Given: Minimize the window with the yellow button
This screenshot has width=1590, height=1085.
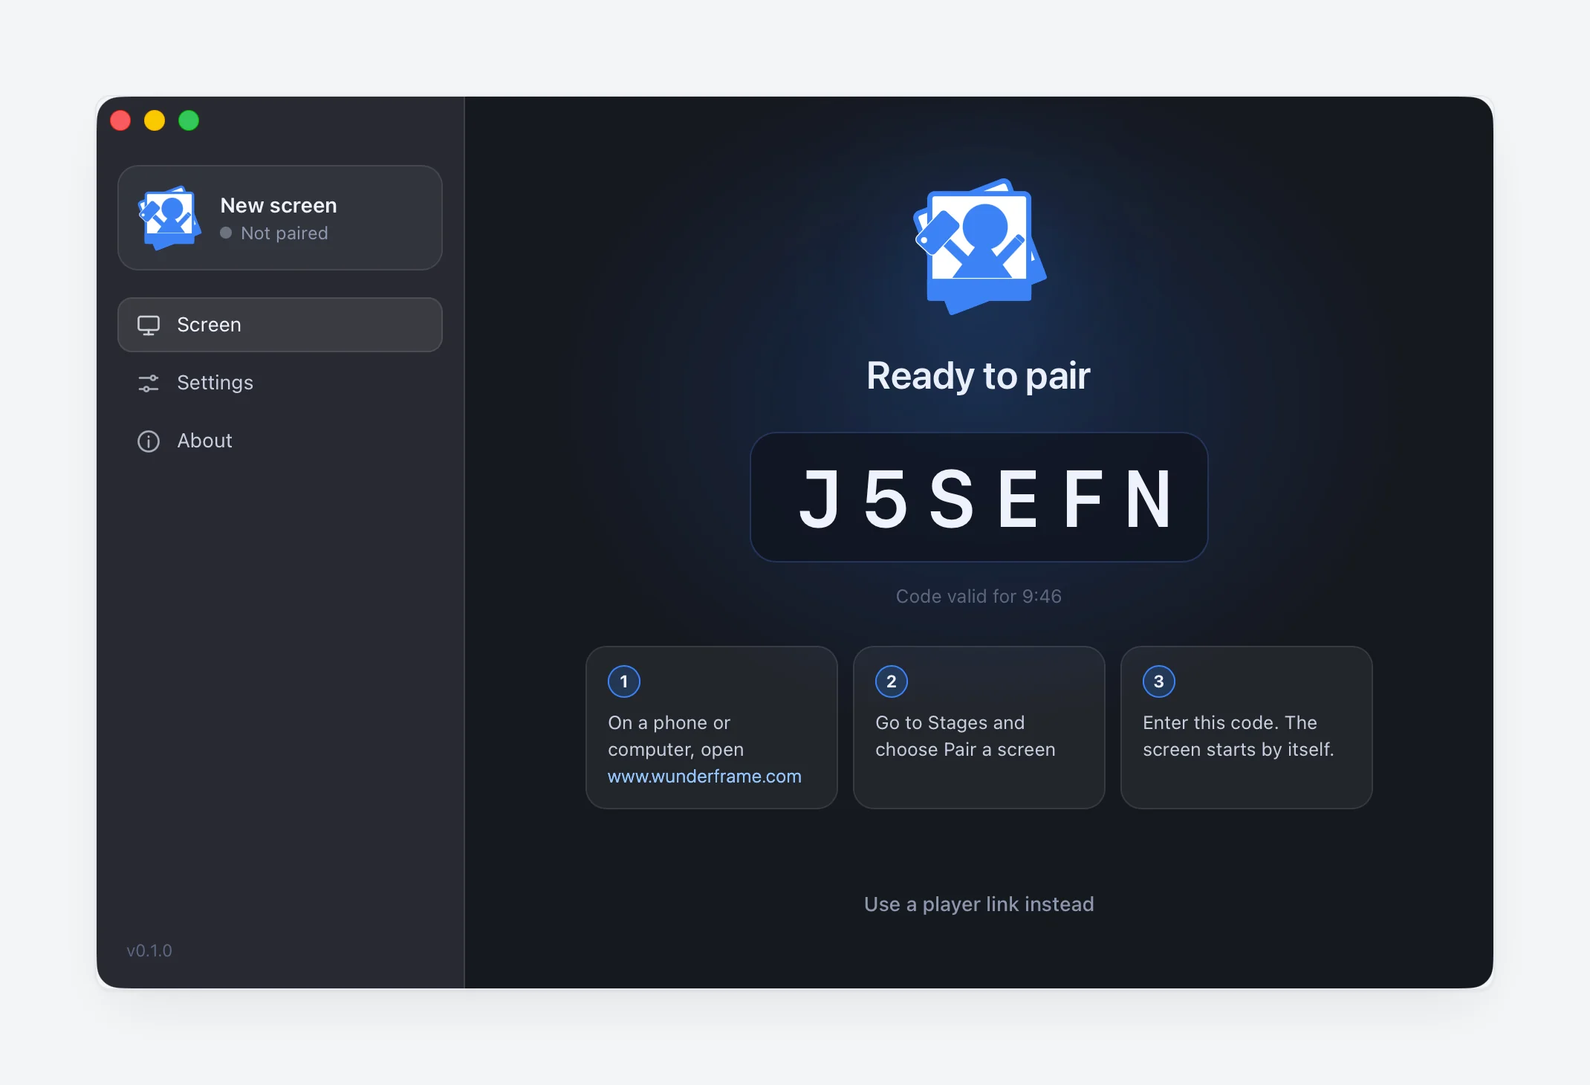Looking at the screenshot, I should tap(155, 120).
